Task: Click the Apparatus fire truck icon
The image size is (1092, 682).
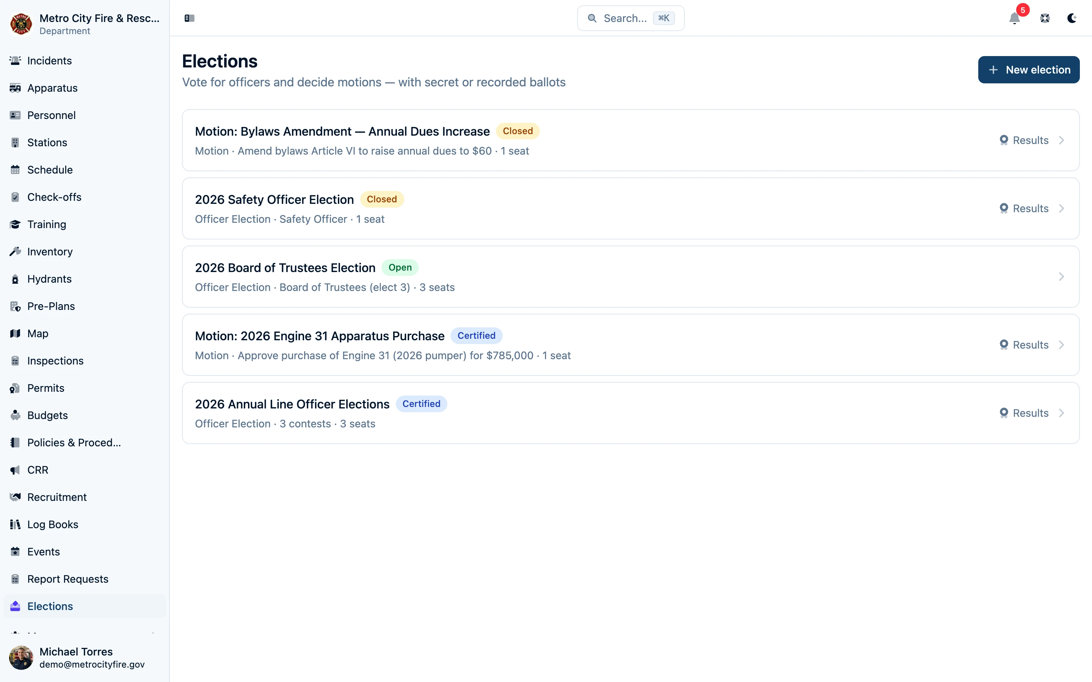Action: [15, 88]
